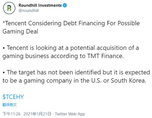The height and width of the screenshot is (118, 152).
Task: Open the Twitter Web App source link
Action: coord(70,114)
